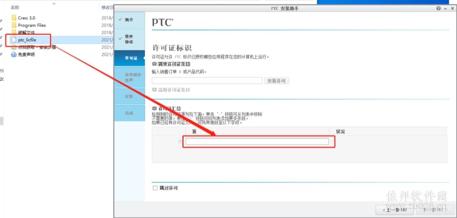The width and height of the screenshot is (457, 218).
Task: Tick the 跳过许可 checkbox
Action: pyautogui.click(x=155, y=188)
